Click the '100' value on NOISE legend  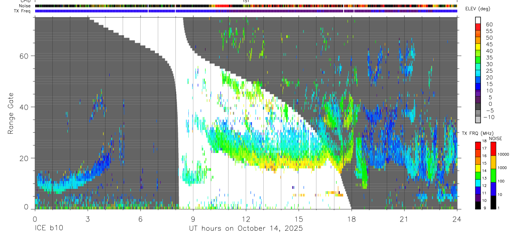[501, 181]
